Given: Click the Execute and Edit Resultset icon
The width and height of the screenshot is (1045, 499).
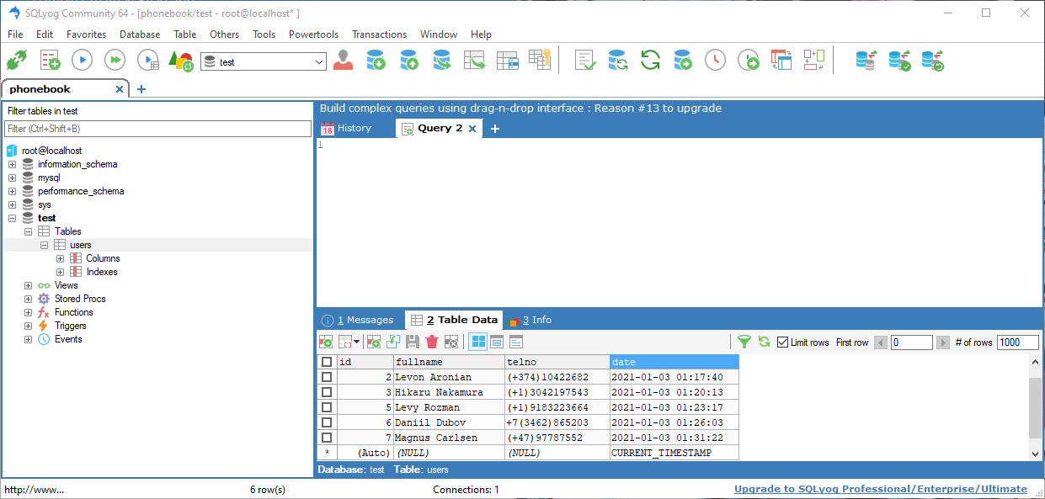Looking at the screenshot, I should (x=148, y=61).
